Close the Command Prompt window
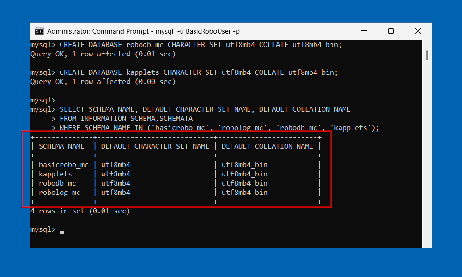 pos(418,31)
